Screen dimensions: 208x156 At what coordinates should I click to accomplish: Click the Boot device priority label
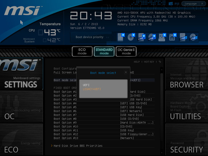coord(89,37)
